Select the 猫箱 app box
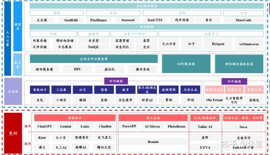This screenshot has height=155, width=270. click(x=83, y=100)
